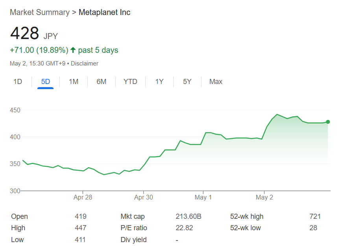Open the 6M chart range
The height and width of the screenshot is (248, 344).
102,82
